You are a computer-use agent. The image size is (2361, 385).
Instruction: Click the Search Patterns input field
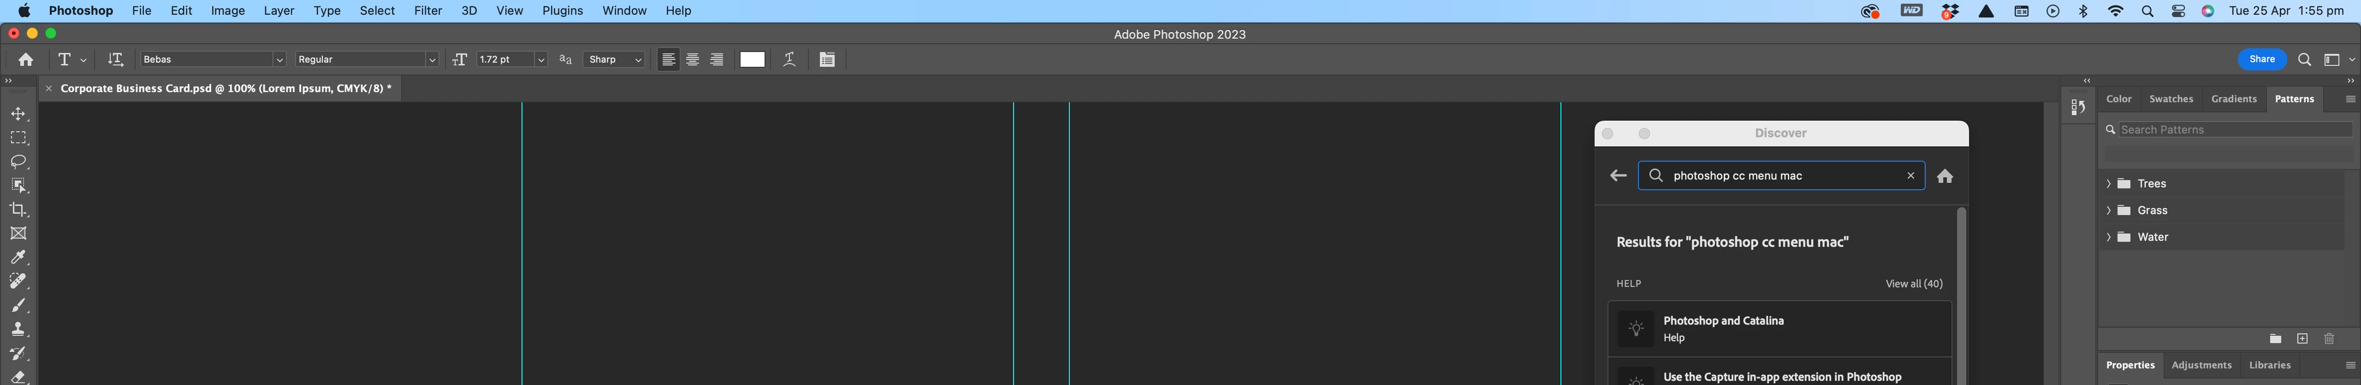2227,130
